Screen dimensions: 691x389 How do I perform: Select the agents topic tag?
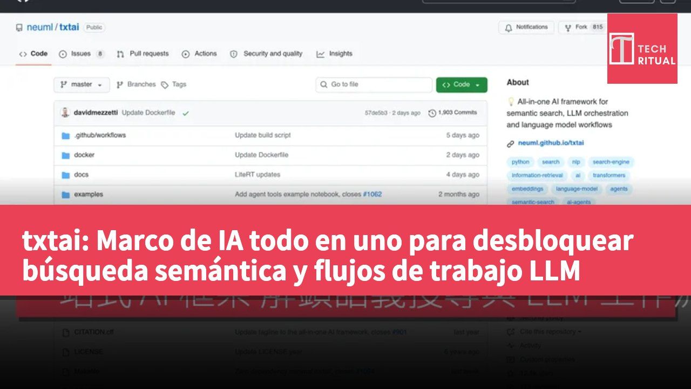pyautogui.click(x=619, y=189)
